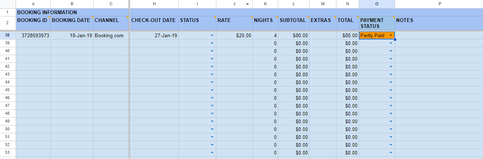Open the Payment Status dropdown in row 53
This screenshot has height=159, width=483.
pos(391,153)
